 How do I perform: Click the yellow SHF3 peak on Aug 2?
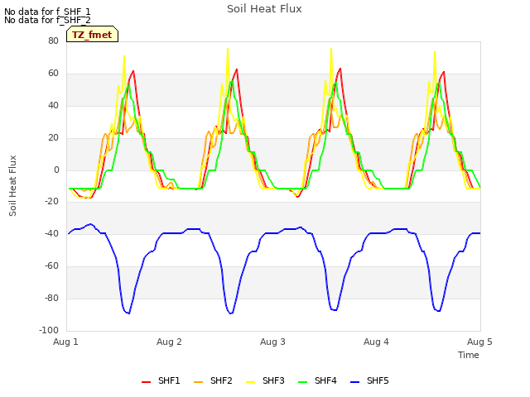(x=228, y=49)
